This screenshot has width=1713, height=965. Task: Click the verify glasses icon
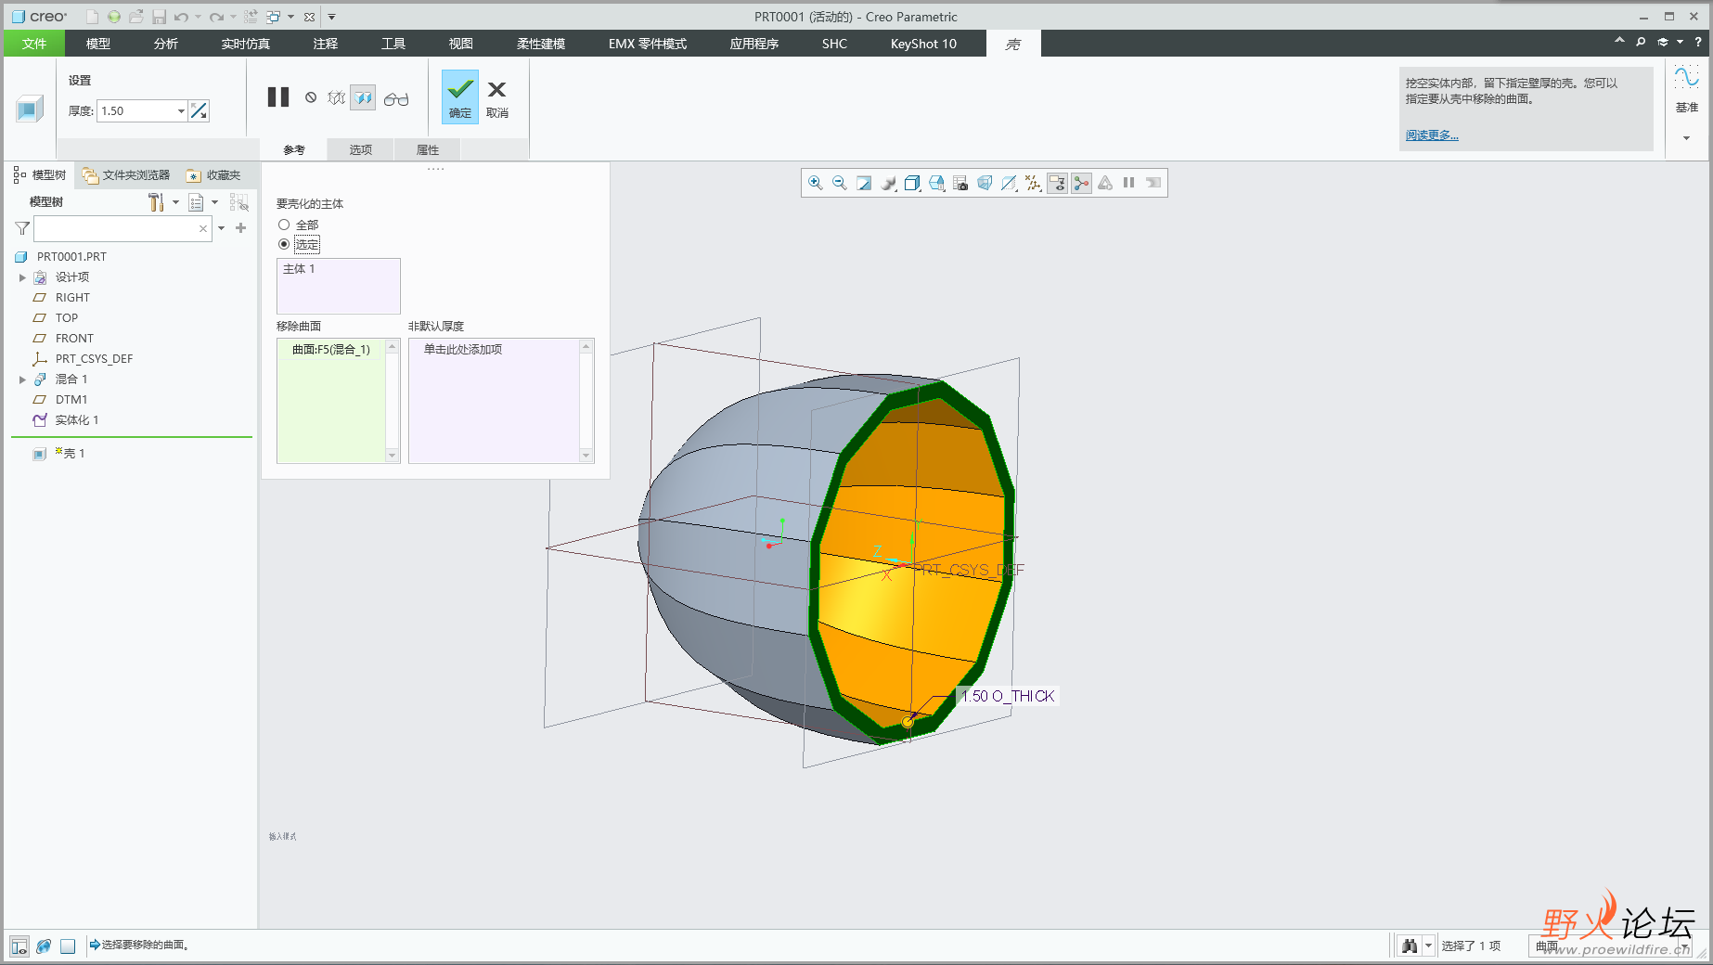point(396,98)
